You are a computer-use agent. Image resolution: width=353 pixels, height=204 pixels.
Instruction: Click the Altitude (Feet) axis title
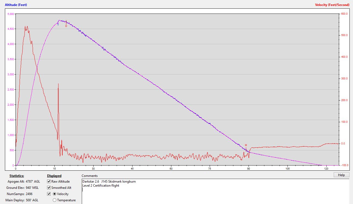16,5
